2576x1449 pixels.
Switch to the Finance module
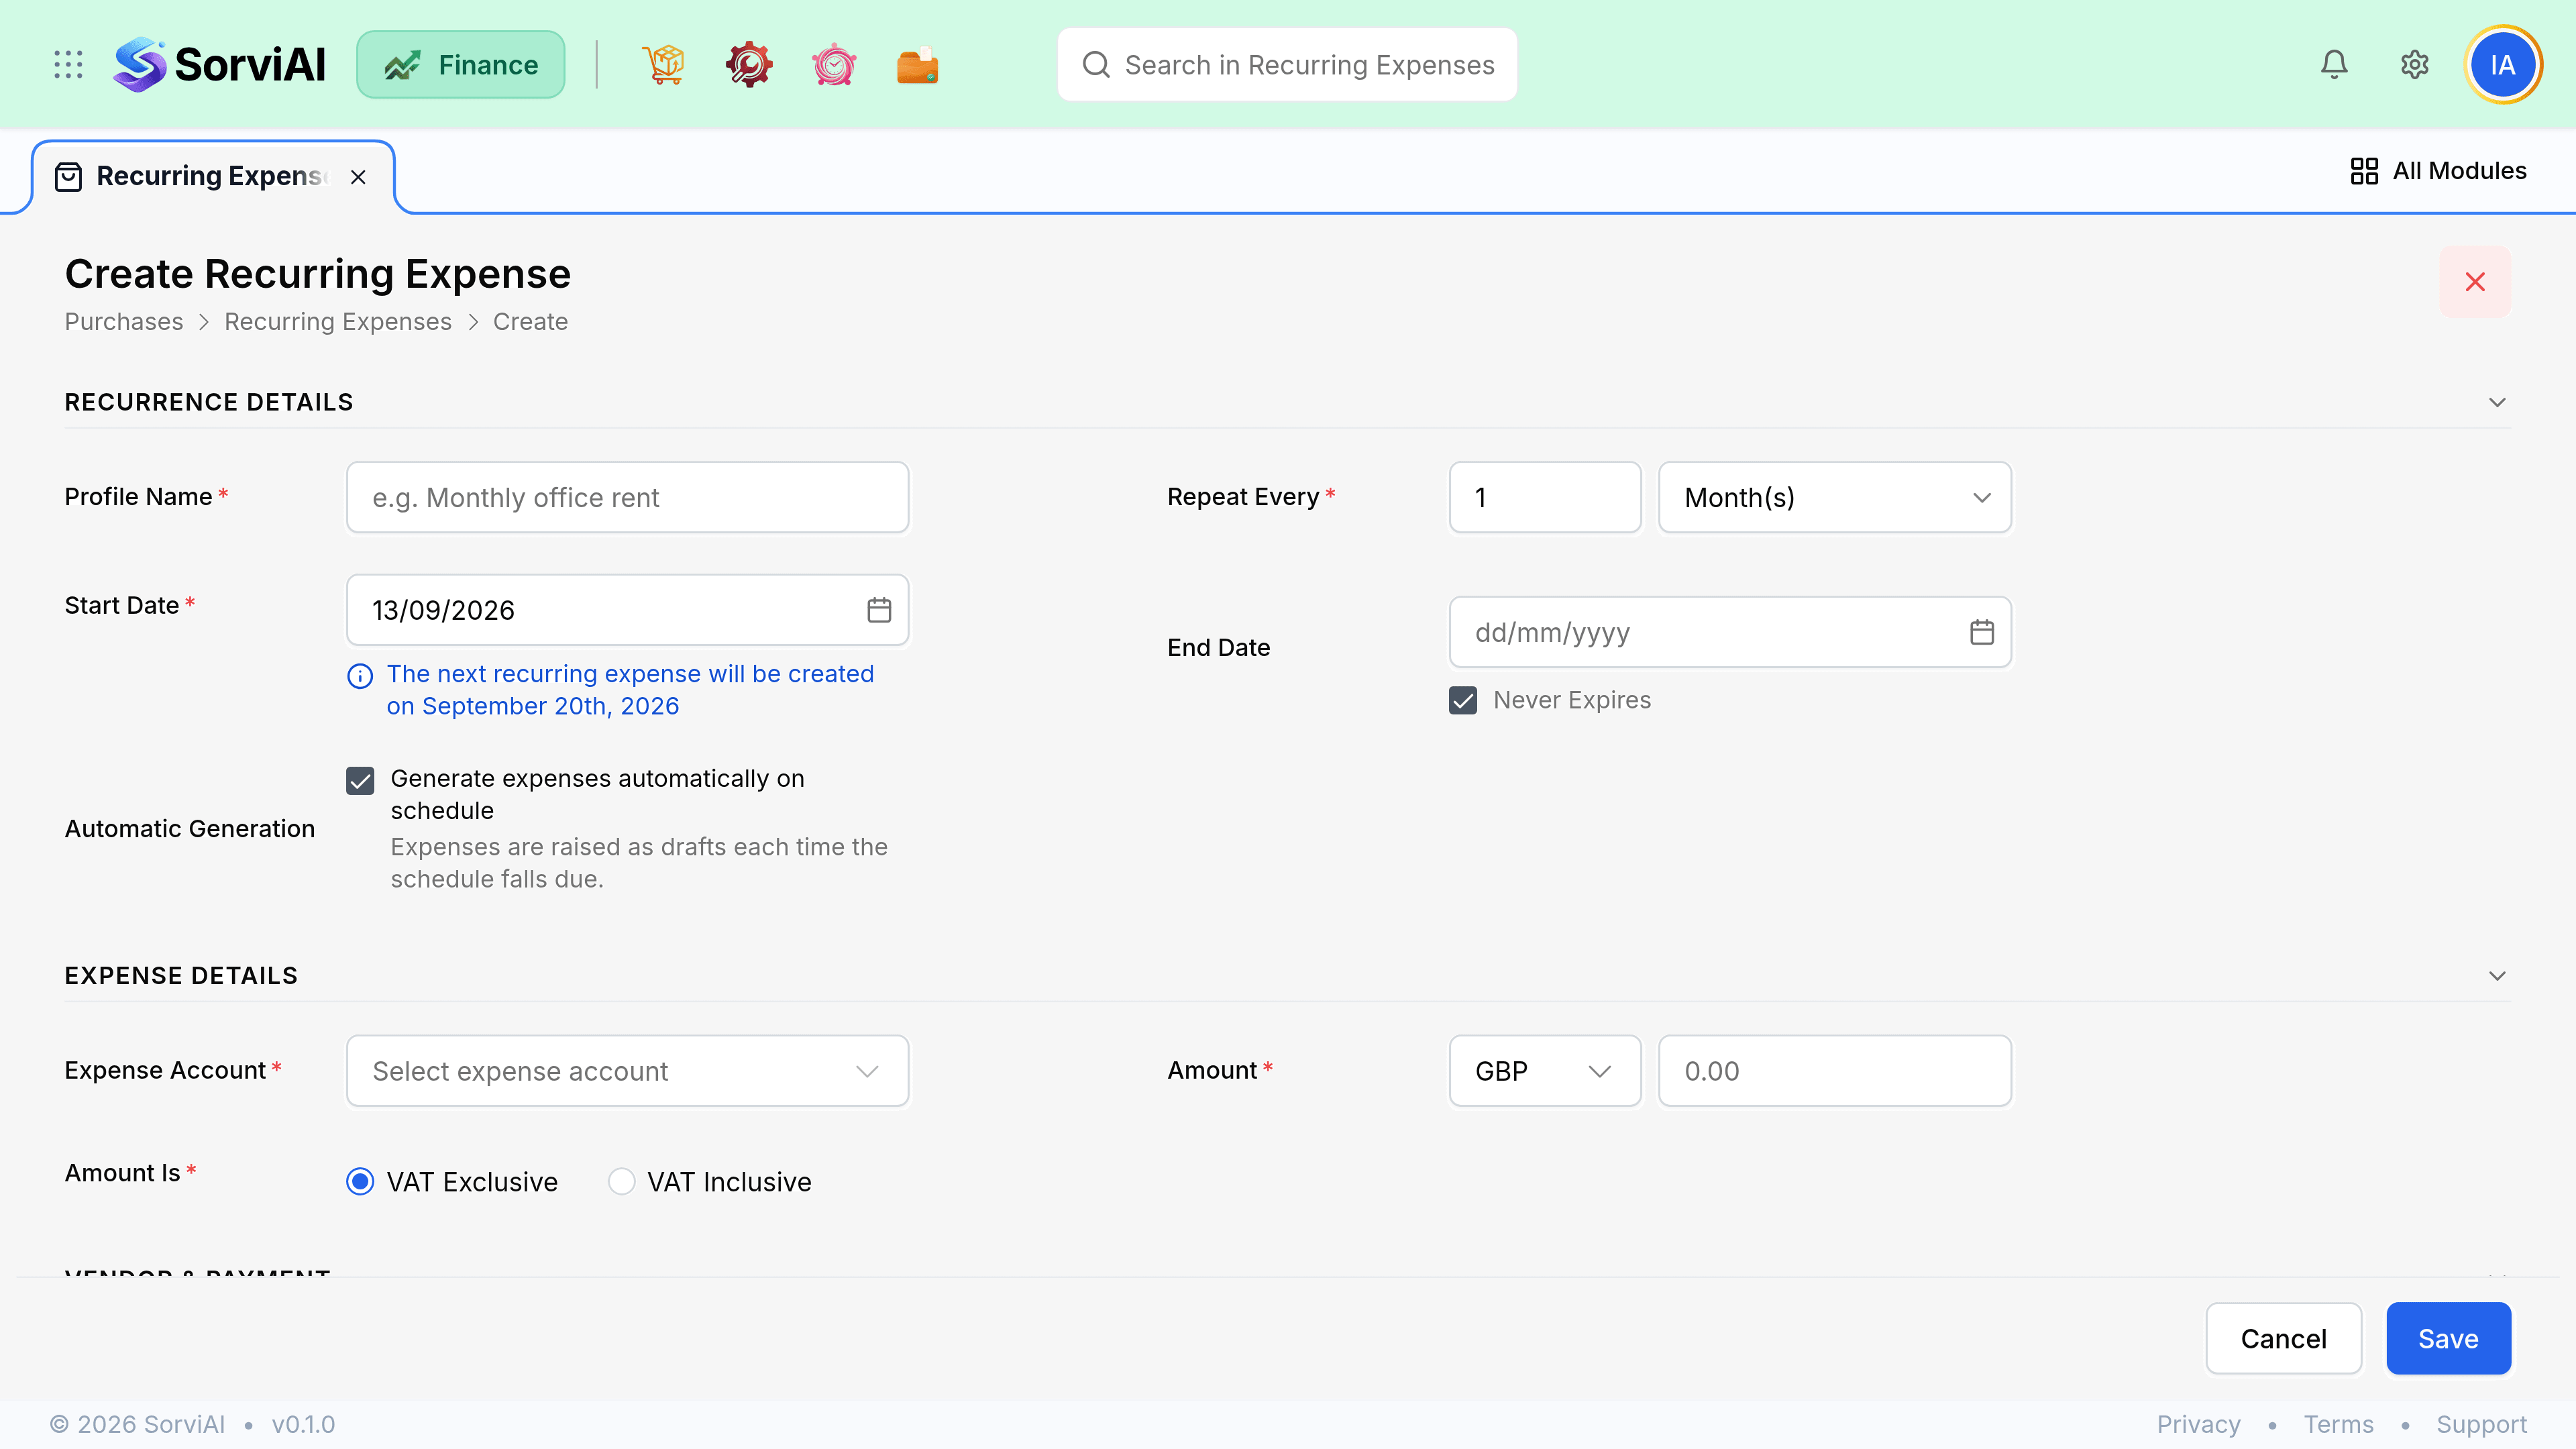click(x=461, y=65)
